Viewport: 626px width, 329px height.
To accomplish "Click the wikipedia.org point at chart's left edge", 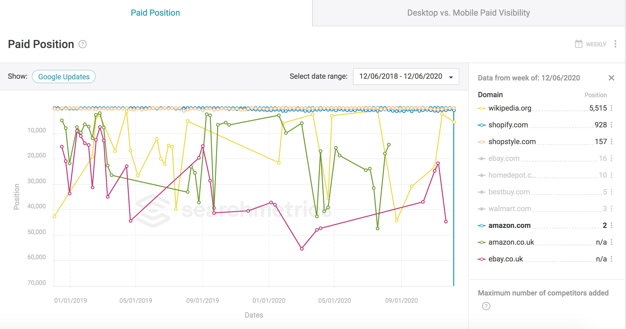I will click(x=55, y=216).
